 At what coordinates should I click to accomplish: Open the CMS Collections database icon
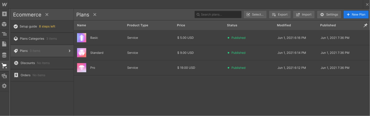coord(4,55)
